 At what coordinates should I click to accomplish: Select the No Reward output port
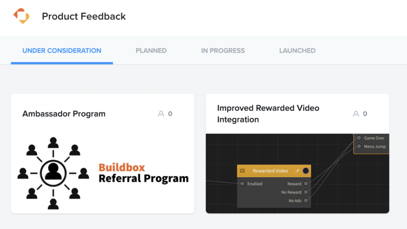pos(306,192)
